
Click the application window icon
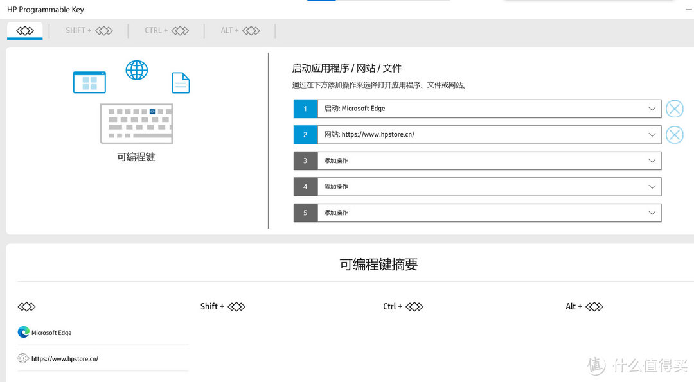tap(89, 82)
